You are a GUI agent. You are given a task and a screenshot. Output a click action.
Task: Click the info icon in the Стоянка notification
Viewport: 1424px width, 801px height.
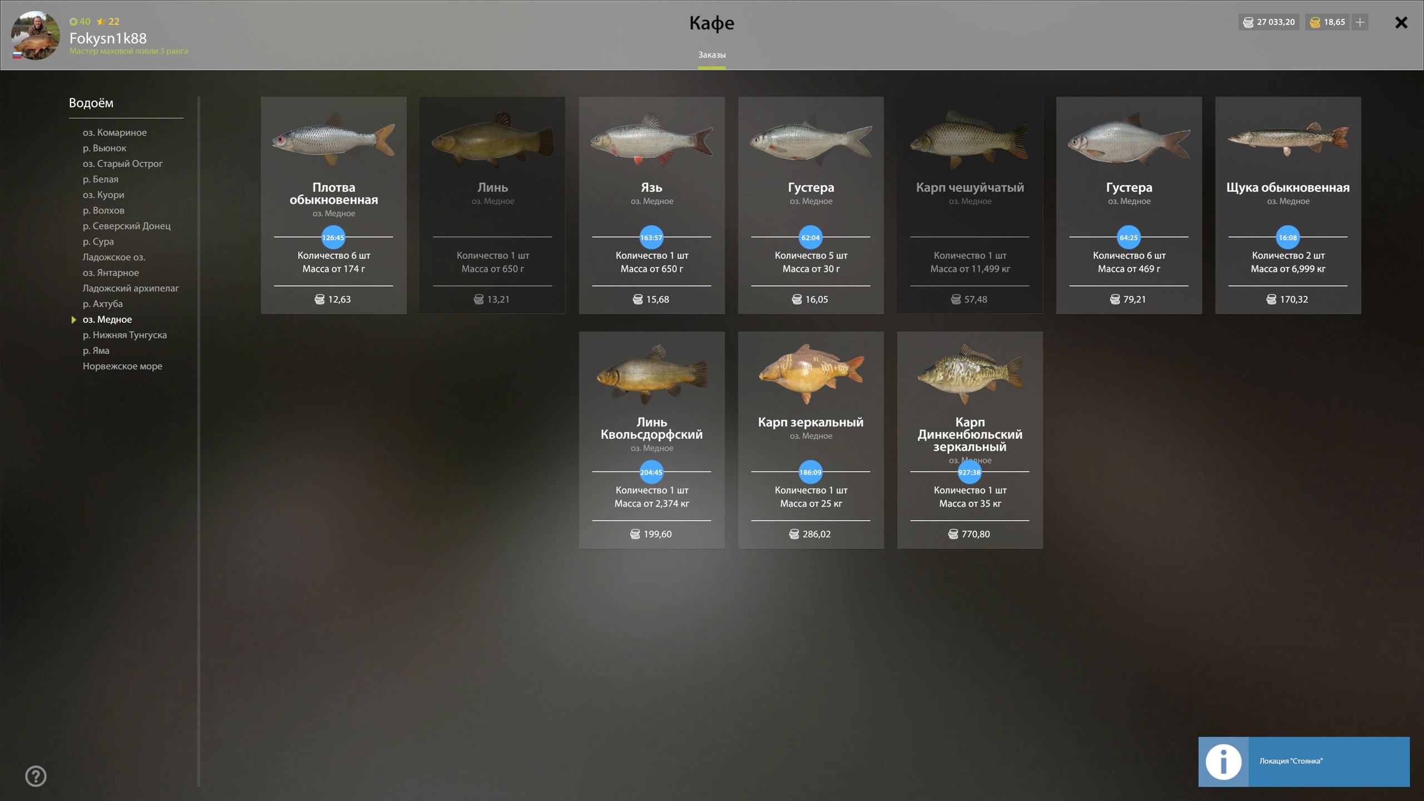click(x=1223, y=762)
